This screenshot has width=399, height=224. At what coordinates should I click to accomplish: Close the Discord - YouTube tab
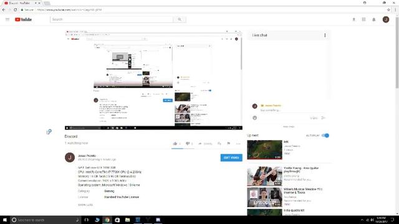click(39, 3)
